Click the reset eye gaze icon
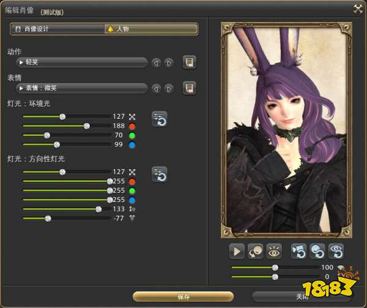The height and width of the screenshot is (308, 367). [x=336, y=250]
